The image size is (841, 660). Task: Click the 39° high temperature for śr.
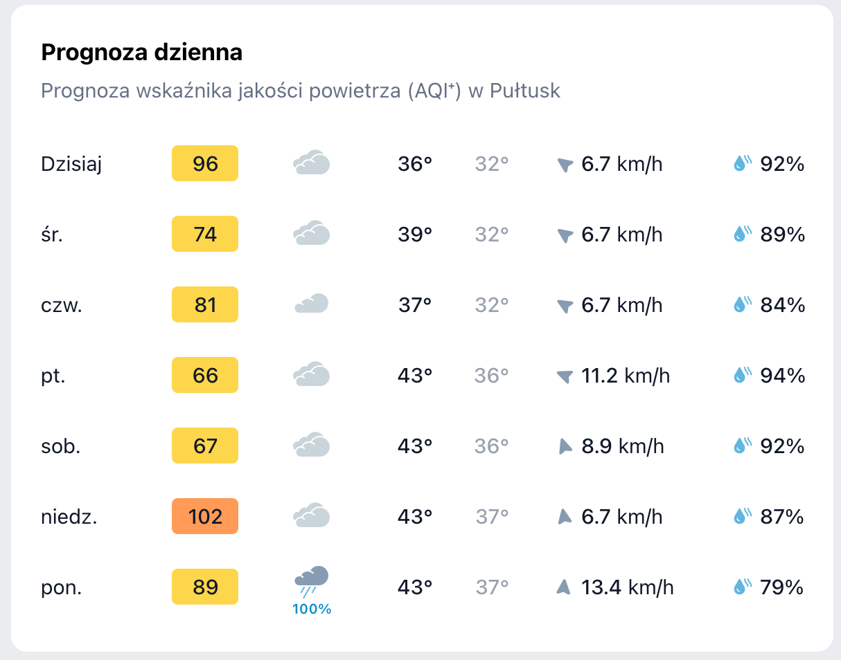(x=415, y=235)
